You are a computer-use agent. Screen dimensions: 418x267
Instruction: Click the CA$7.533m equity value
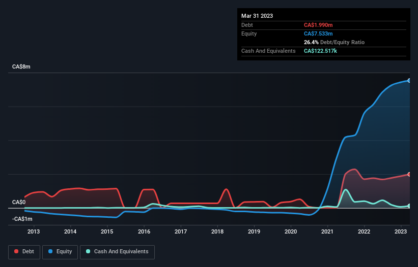[318, 34]
